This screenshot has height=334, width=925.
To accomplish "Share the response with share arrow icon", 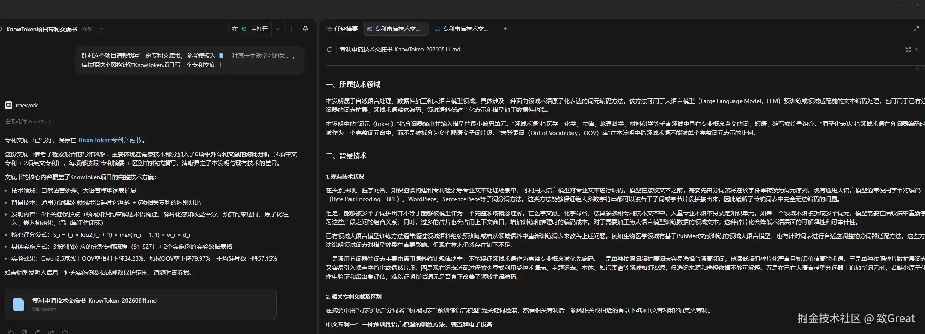I will pyautogui.click(x=51, y=332).
